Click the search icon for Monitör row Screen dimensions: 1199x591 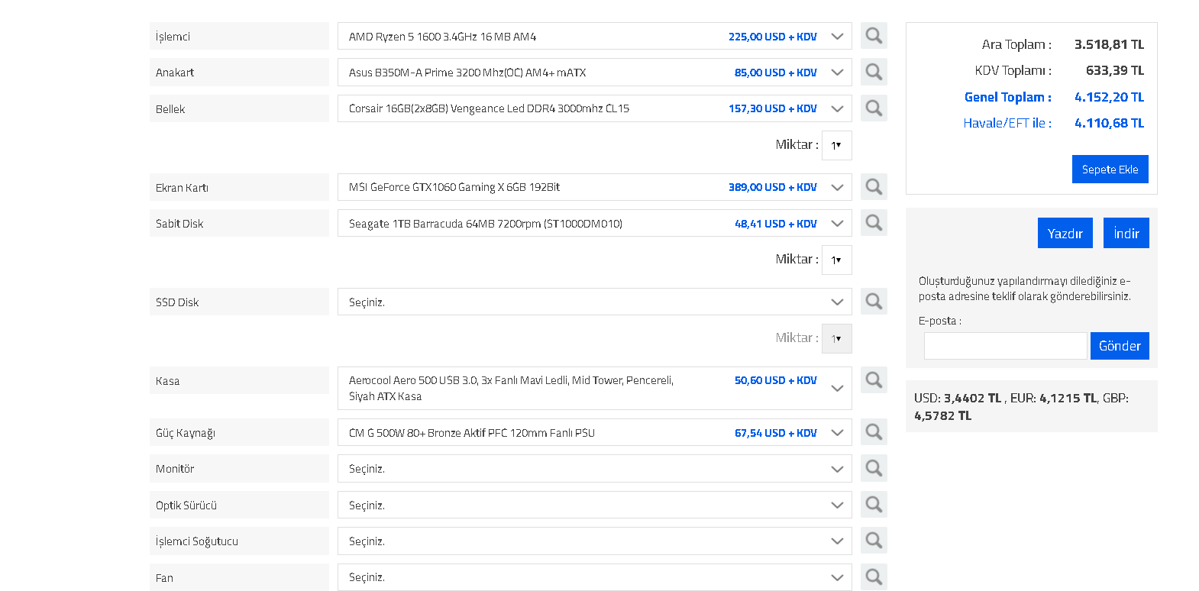click(x=874, y=467)
